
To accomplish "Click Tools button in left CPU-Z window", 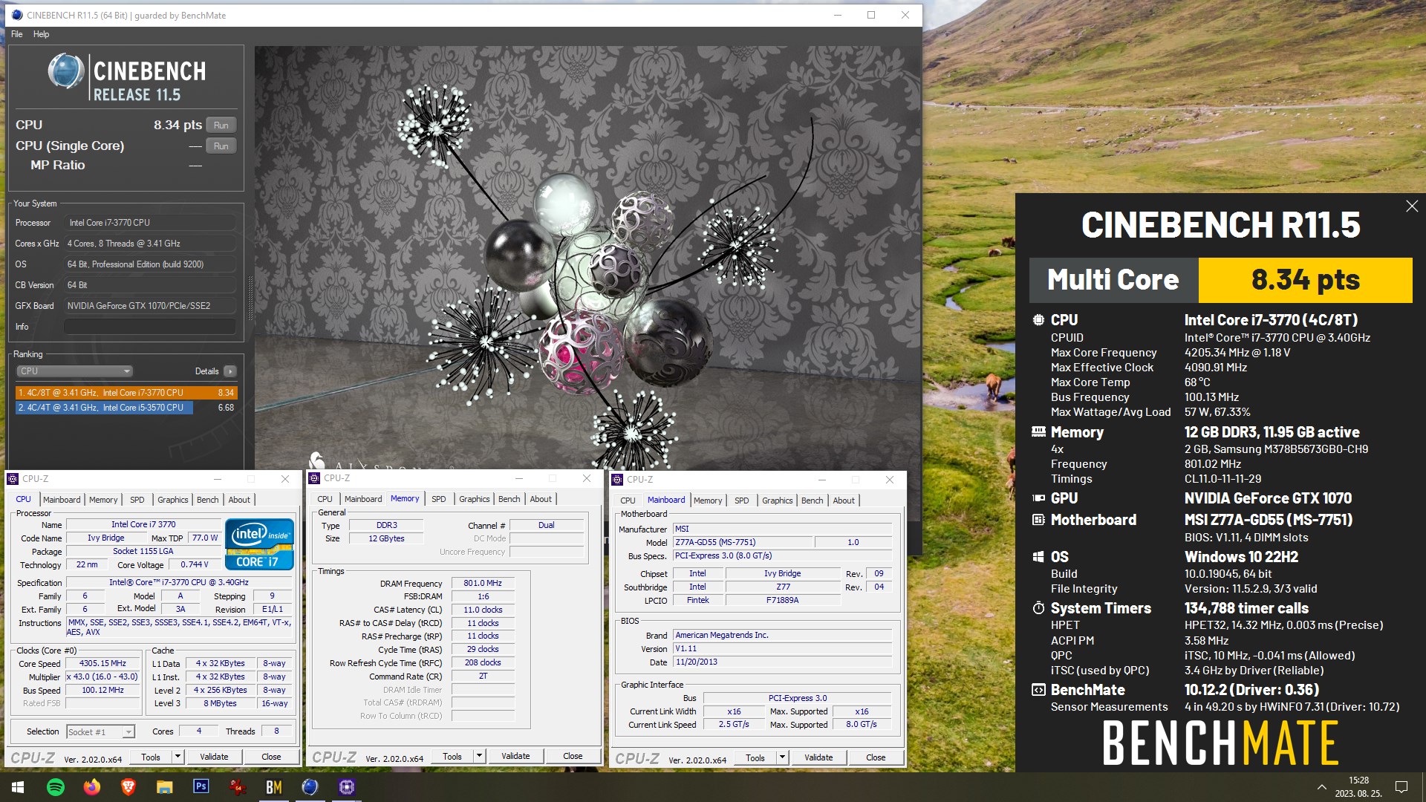I will tap(151, 757).
